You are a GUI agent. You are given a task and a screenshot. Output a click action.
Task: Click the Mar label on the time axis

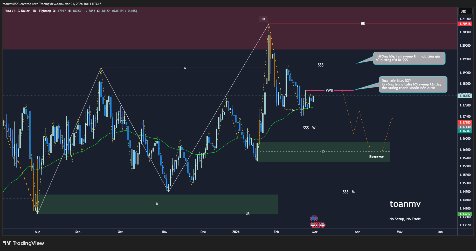pos(315,232)
